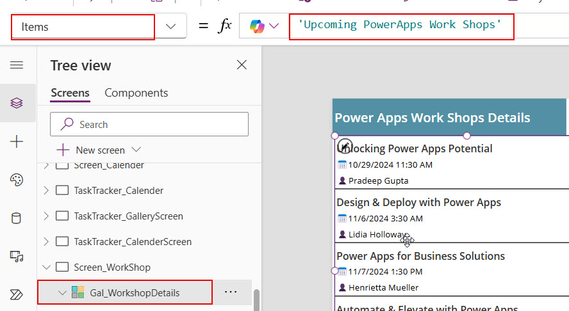Select the Lidia Holloway label

(x=377, y=234)
